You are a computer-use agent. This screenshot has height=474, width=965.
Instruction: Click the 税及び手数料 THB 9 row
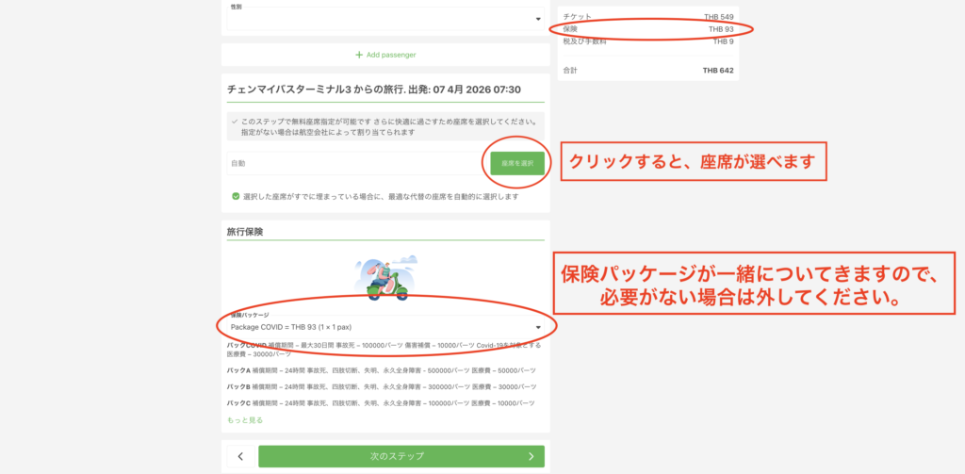(647, 41)
